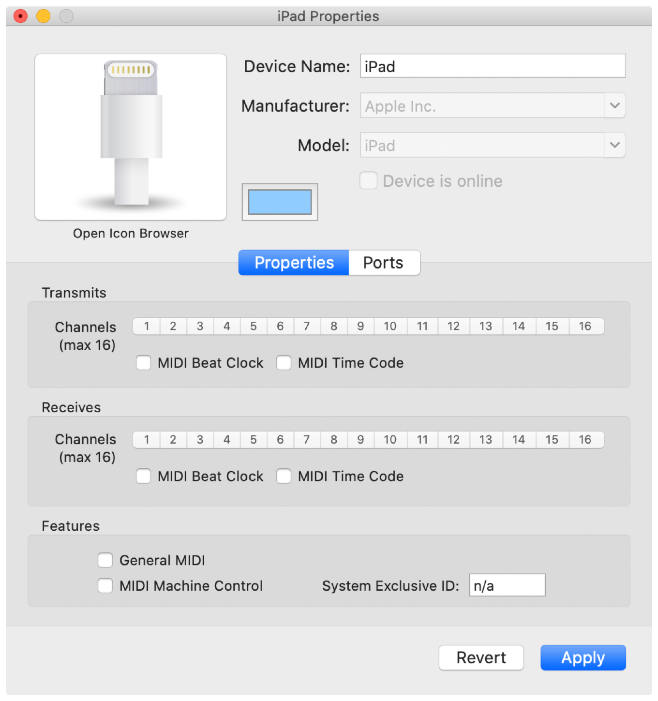This screenshot has height=701, width=658.
Task: Open Icon Browser link below image
Action: [x=131, y=234]
